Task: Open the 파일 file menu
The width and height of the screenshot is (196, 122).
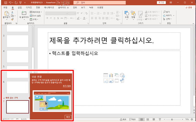Action: tap(5, 7)
